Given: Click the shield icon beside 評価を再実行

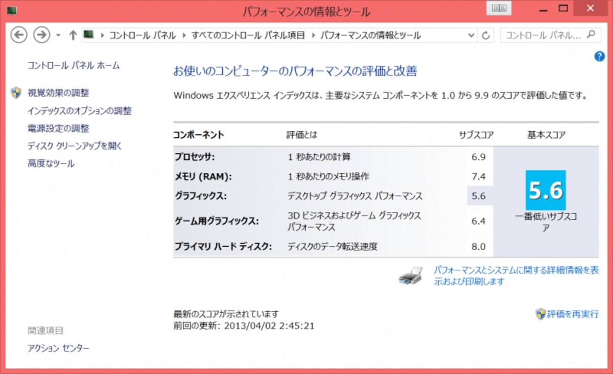Looking at the screenshot, I should (540, 314).
